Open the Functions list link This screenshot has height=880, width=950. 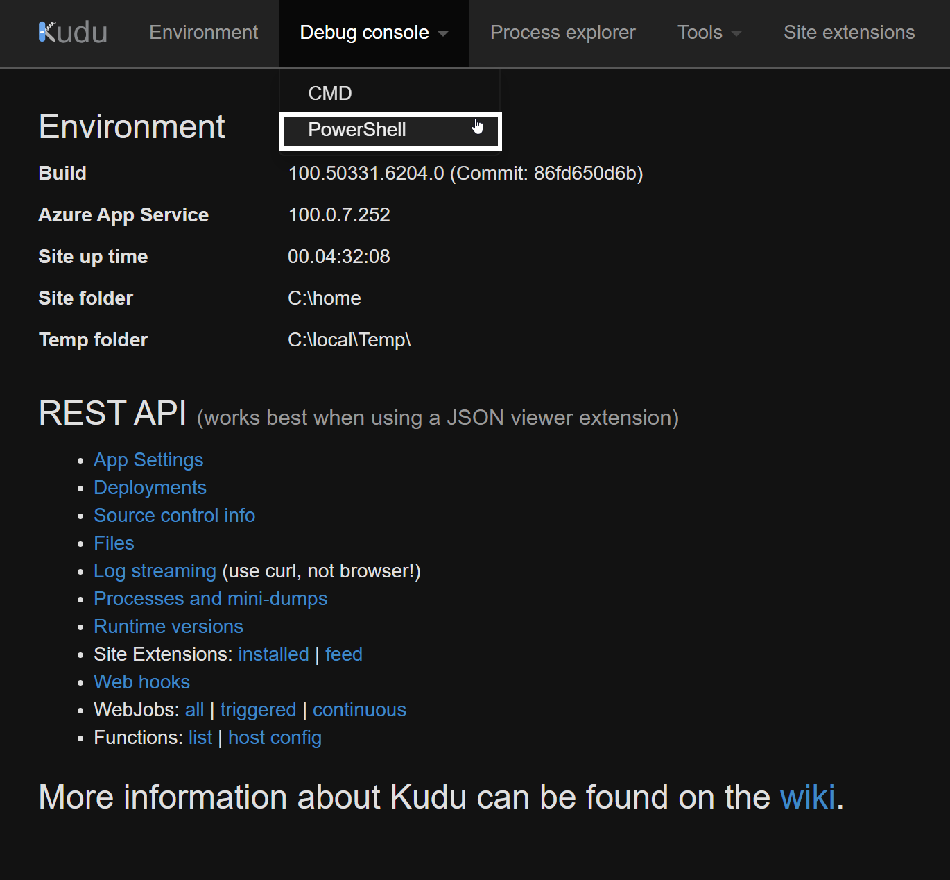pyautogui.click(x=200, y=738)
